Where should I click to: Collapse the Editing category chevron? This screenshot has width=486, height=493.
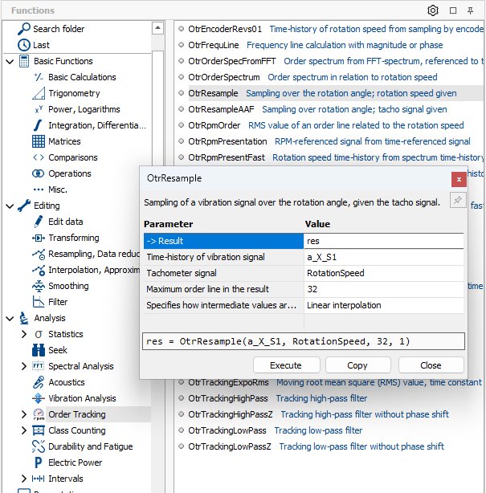9,206
